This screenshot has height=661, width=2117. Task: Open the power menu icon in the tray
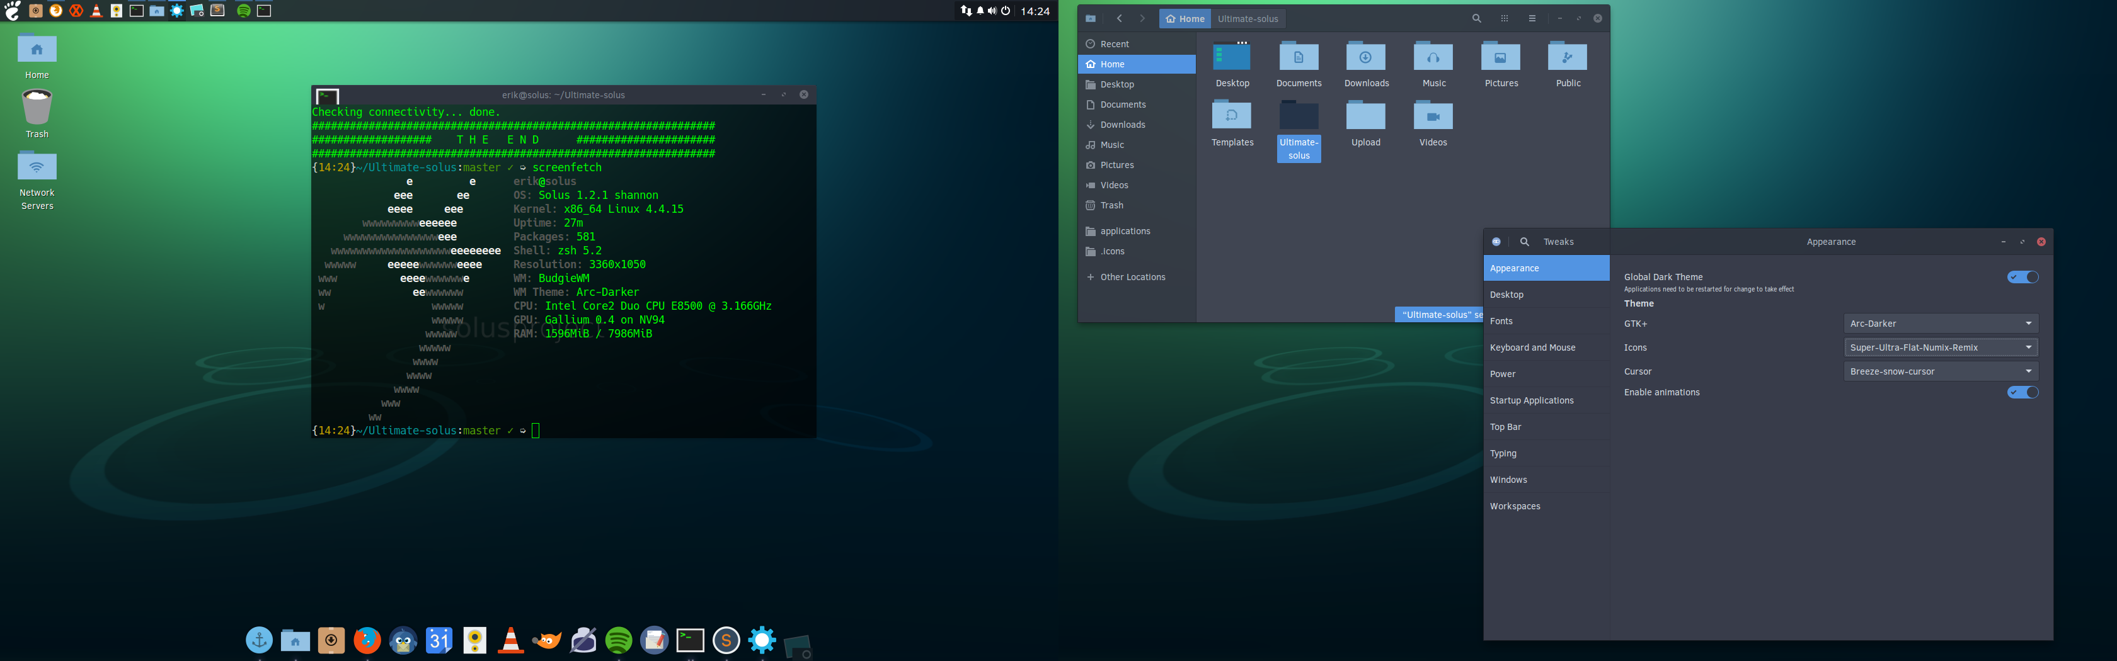[1005, 11]
